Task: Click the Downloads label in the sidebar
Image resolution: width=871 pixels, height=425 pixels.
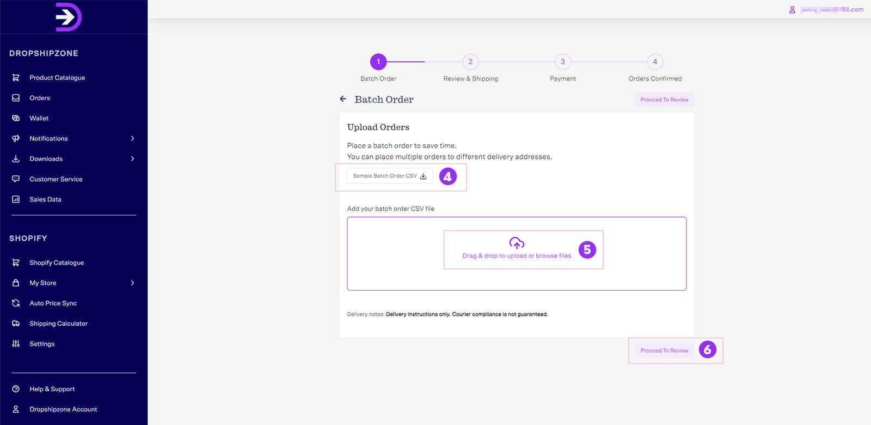Action: tap(46, 159)
